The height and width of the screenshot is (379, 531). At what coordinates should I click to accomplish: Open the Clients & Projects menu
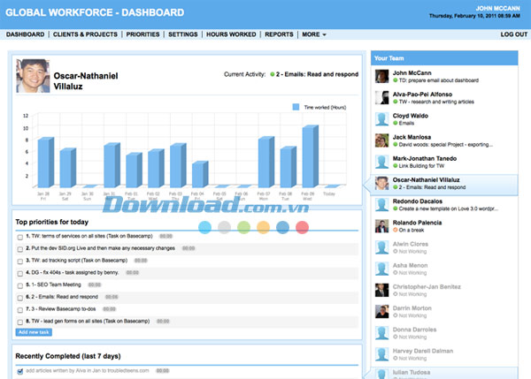[85, 34]
